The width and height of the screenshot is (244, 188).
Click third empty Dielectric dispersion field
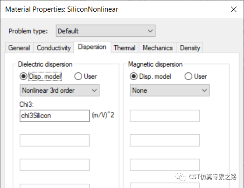pyautogui.click(x=55, y=186)
